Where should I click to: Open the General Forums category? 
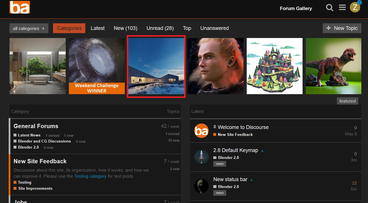point(36,126)
